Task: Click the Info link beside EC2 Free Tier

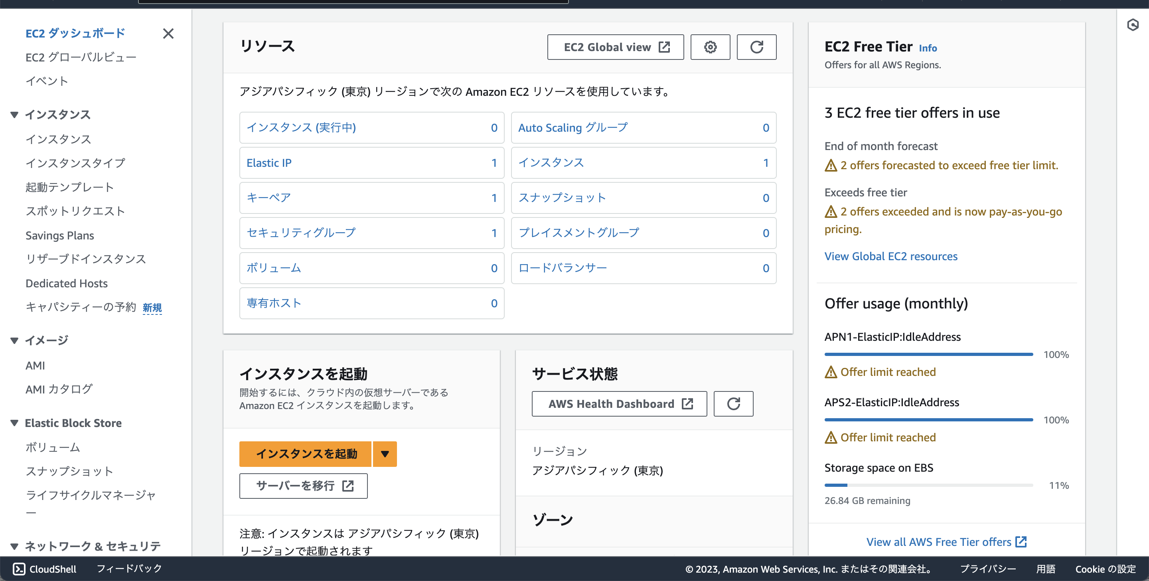Action: click(928, 48)
